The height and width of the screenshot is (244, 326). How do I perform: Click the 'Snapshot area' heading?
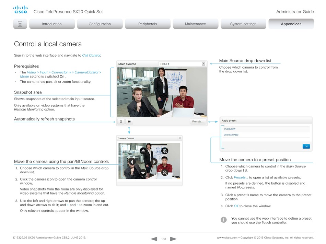pyautogui.click(x=28, y=92)
